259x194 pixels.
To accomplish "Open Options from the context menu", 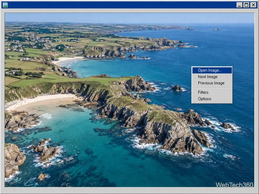I will 212,99.
